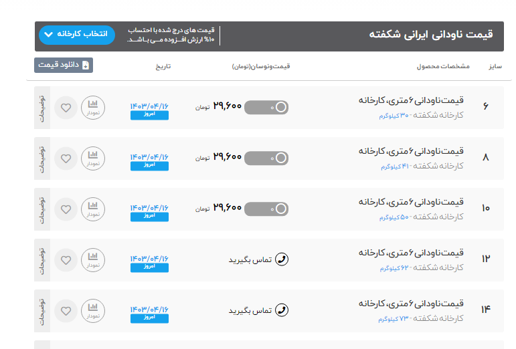Viewport: 516px width, 349px height.
Task: Expand توضیحات panel for size 6 row
Action: [x=41, y=107]
